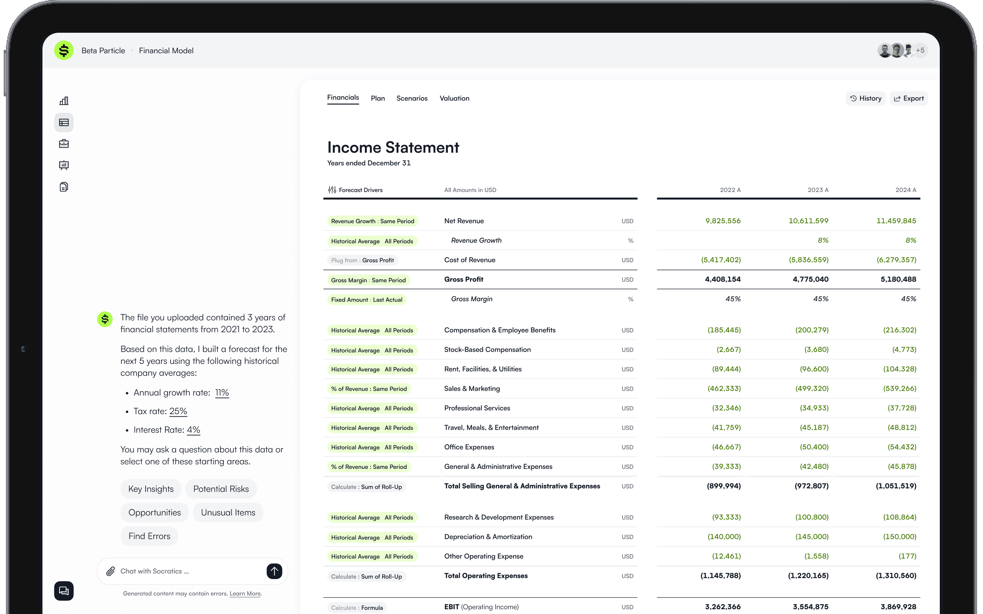Open the documents sidebar icon
Viewport: 983px width, 614px height.
[64, 187]
